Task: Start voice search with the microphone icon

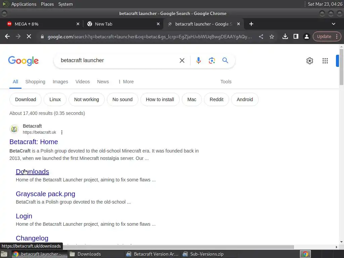Action: pyautogui.click(x=198, y=60)
